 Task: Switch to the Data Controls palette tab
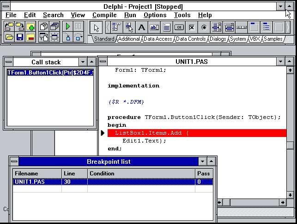[x=191, y=39]
